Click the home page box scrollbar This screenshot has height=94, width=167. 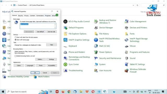click(x=55, y=26)
